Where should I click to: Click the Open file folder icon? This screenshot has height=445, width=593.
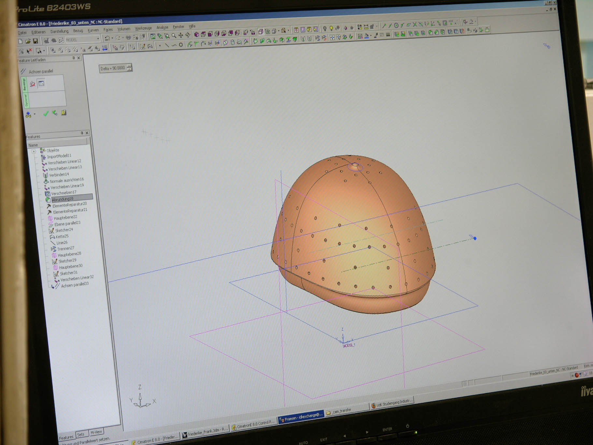(28, 41)
